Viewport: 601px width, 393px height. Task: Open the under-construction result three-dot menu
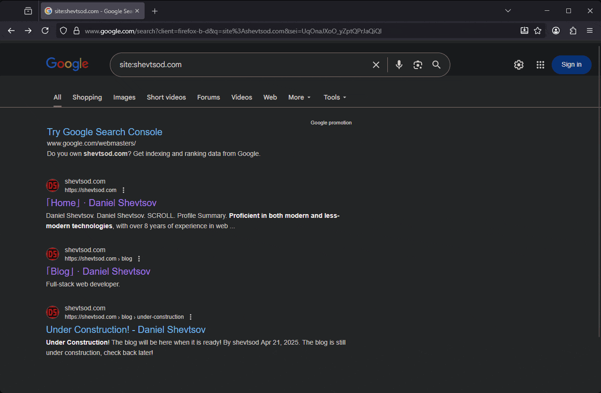pyautogui.click(x=191, y=317)
